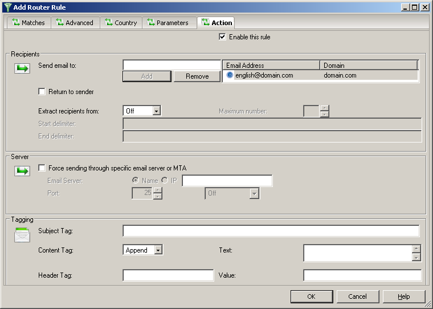Screen dimensions: 433x309
Task: Click the green arrow Server section icon
Action: coord(22,171)
